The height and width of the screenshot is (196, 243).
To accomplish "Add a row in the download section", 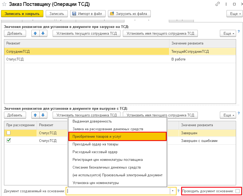I will 15,115.
